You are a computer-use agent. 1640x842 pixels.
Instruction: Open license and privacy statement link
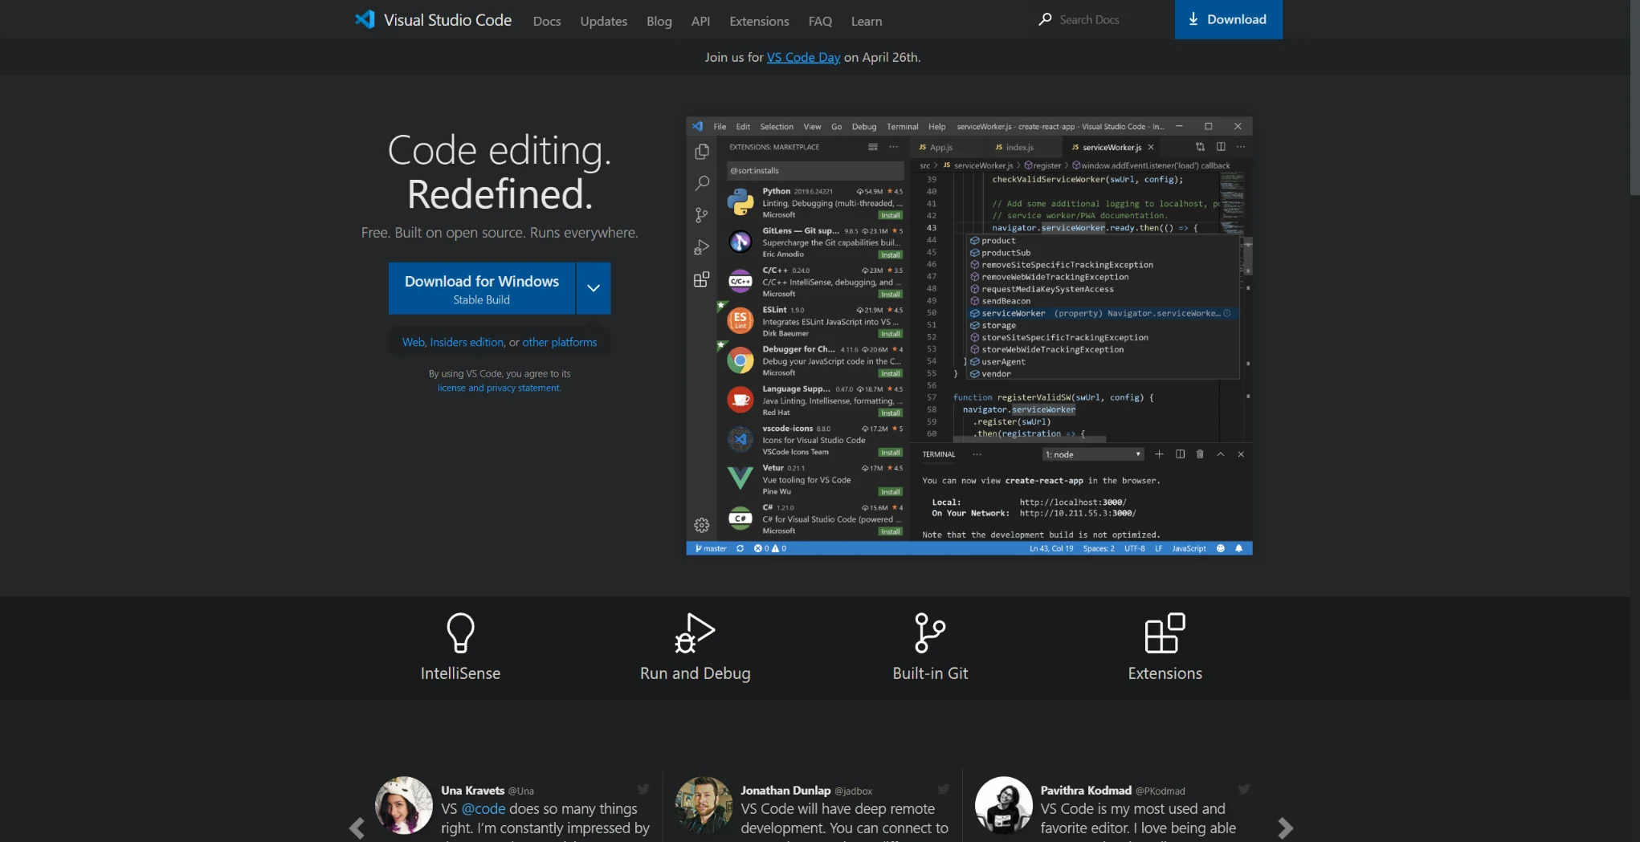[x=499, y=388]
